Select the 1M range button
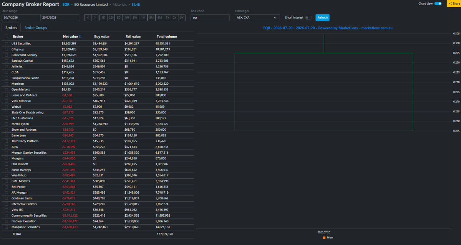Viewport: 461px width, 245px height. (x=143, y=18)
